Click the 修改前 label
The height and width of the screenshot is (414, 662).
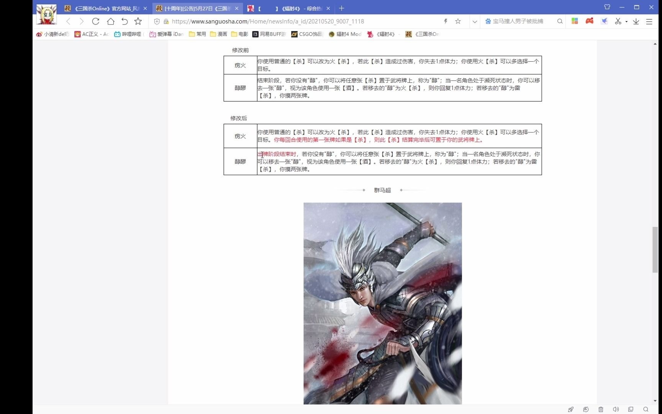(240, 50)
